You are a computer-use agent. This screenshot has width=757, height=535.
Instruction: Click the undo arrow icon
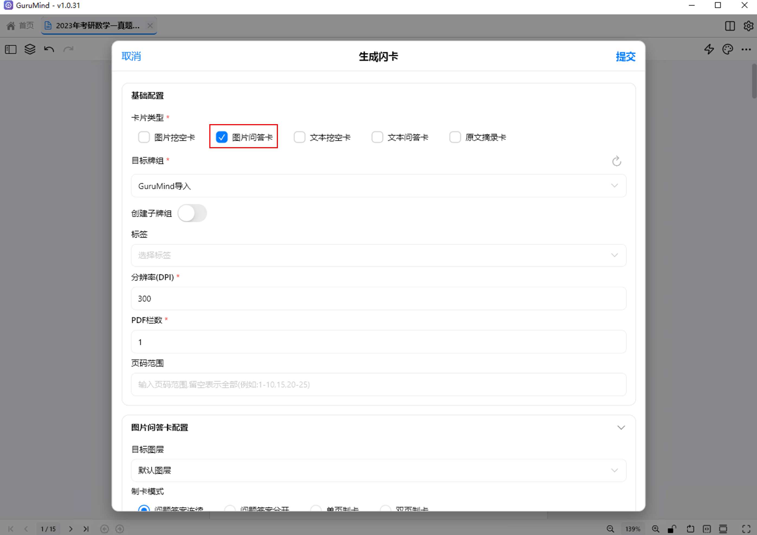tap(49, 49)
